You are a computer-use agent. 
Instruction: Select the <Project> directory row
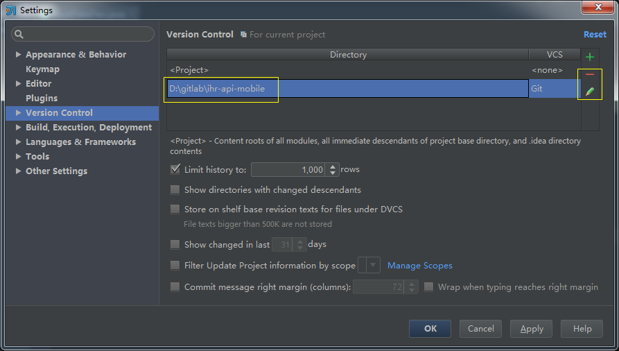[x=348, y=70]
